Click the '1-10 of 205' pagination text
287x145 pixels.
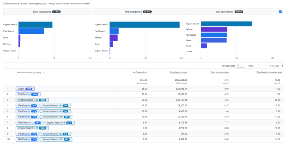[x=274, y=66]
